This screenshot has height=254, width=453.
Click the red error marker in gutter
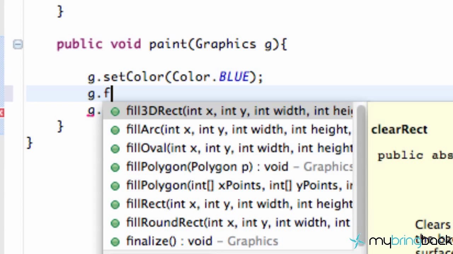[2, 113]
